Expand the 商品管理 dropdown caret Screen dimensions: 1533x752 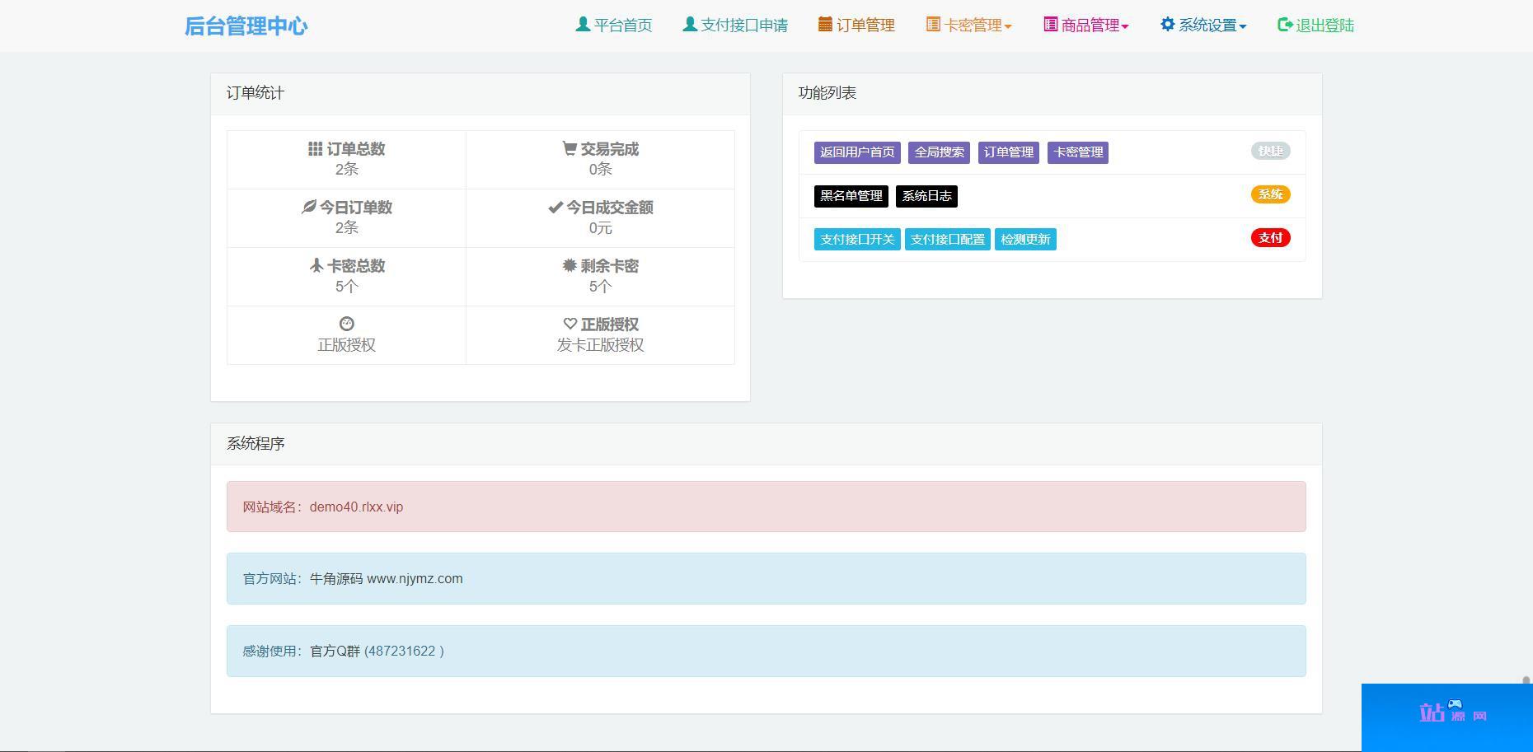click(1125, 27)
